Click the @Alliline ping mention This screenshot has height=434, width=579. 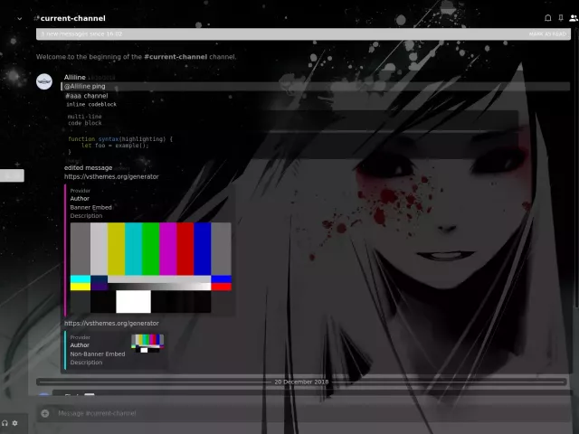pyautogui.click(x=84, y=87)
